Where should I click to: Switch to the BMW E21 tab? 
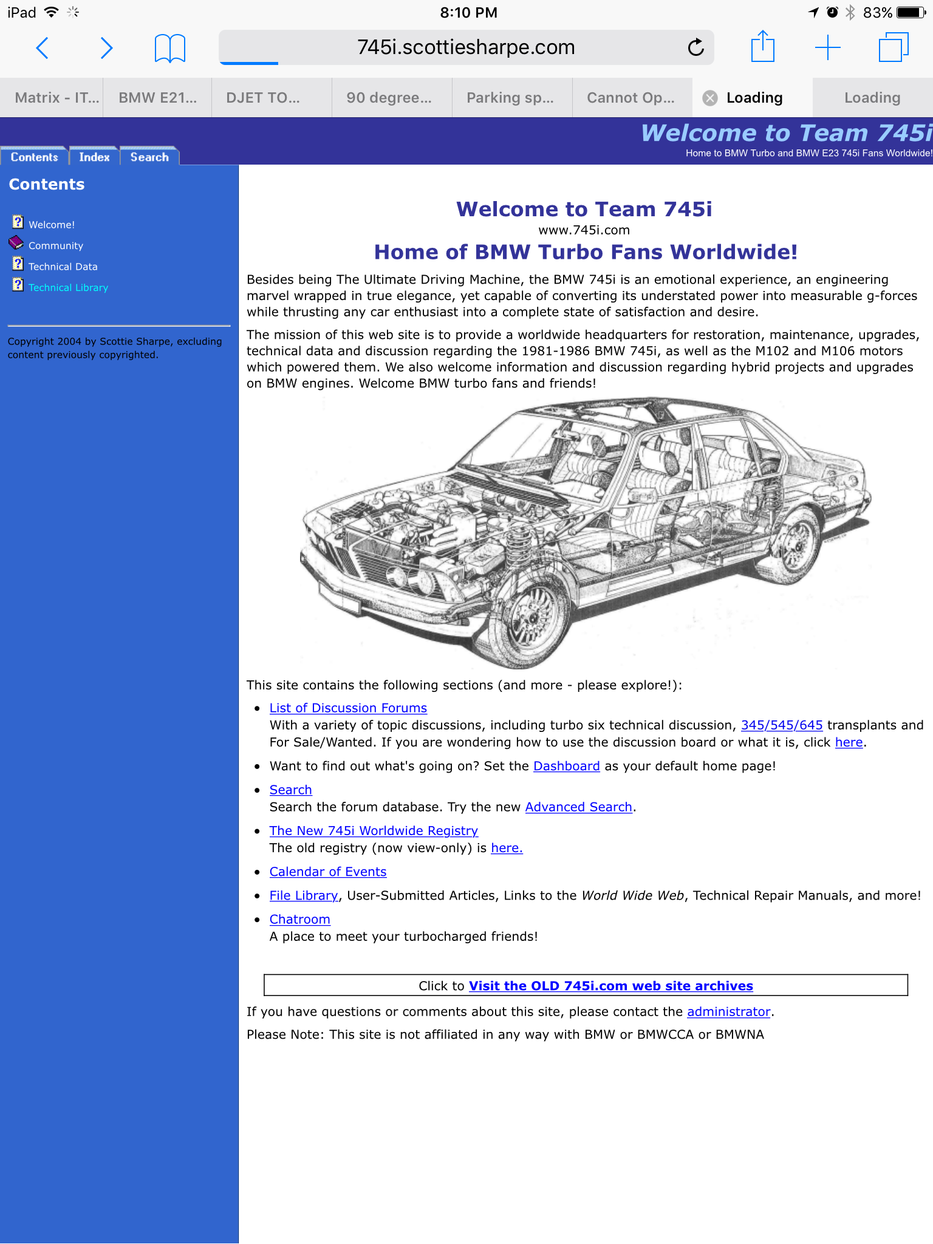[x=157, y=98]
